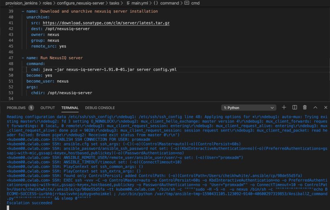Click line number 47 in the gutter
The height and width of the screenshot is (210, 330).
click(x=11, y=58)
